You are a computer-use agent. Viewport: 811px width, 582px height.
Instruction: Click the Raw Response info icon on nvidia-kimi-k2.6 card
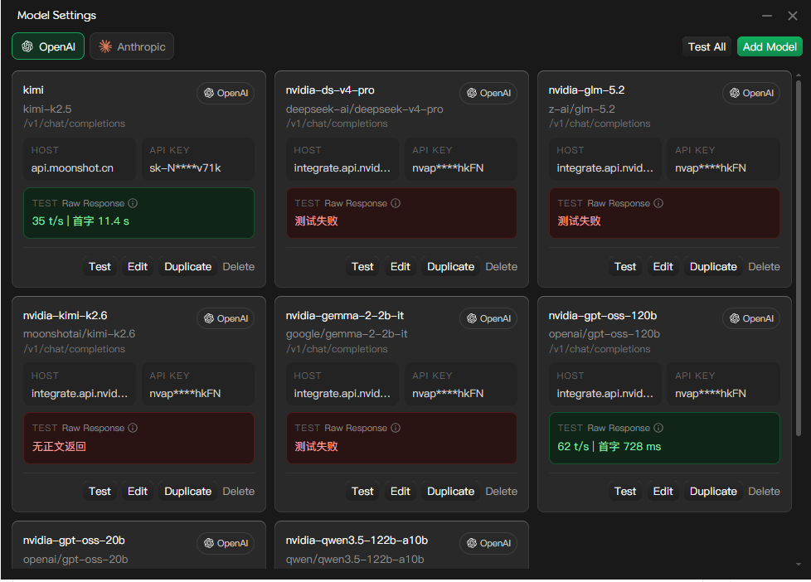click(x=133, y=428)
